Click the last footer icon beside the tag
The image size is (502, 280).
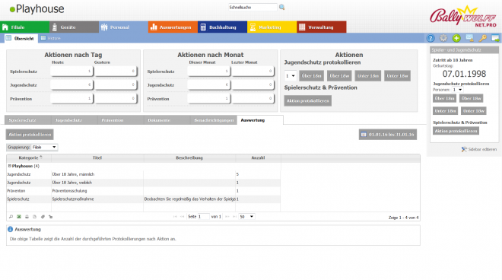[x=51, y=217]
